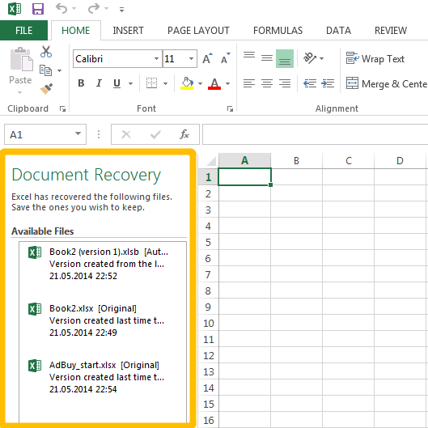Select column D header

400,161
